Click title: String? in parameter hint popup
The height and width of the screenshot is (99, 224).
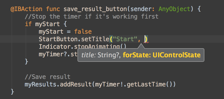[101, 55]
